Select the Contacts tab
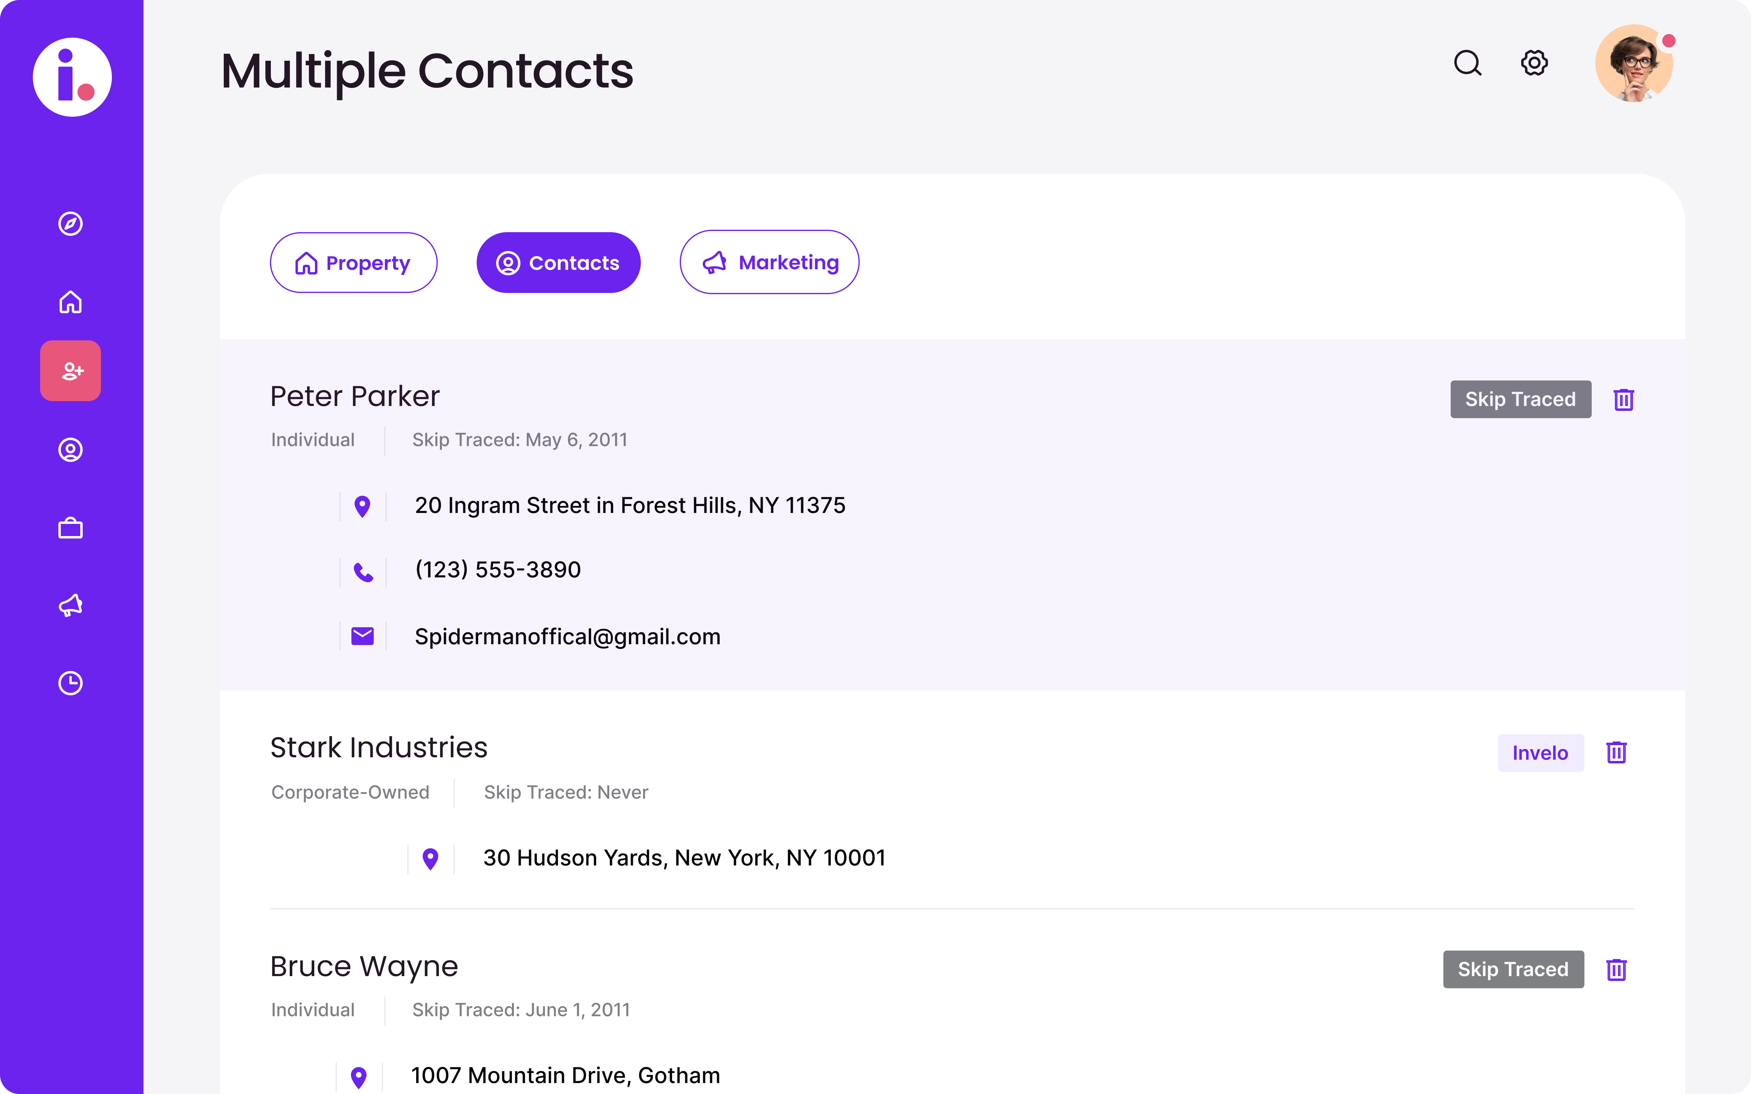This screenshot has height=1094, width=1751. click(558, 263)
